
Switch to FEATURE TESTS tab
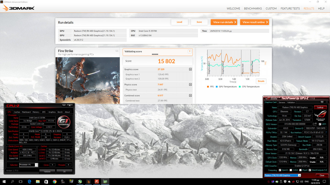[290, 8]
